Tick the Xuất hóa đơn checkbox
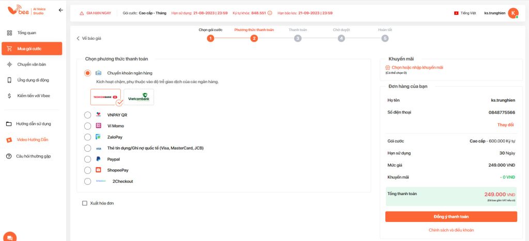 (x=85, y=203)
